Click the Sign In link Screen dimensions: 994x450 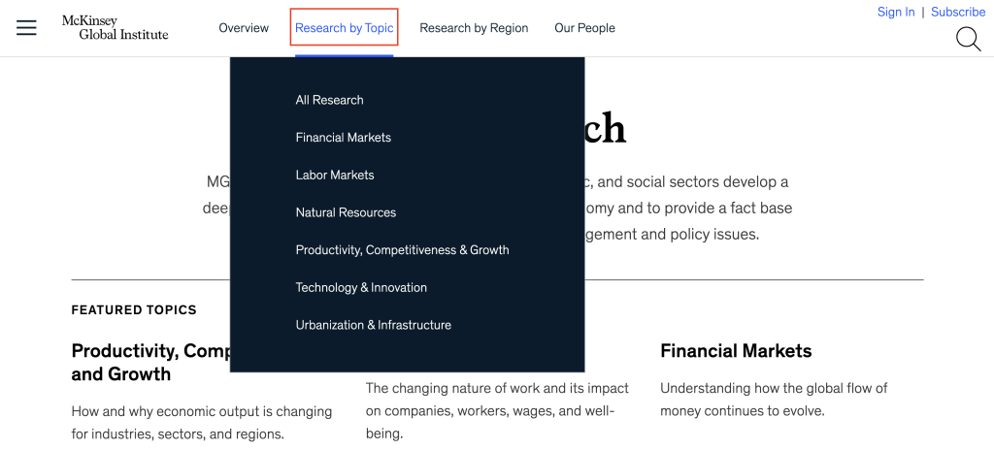click(895, 12)
